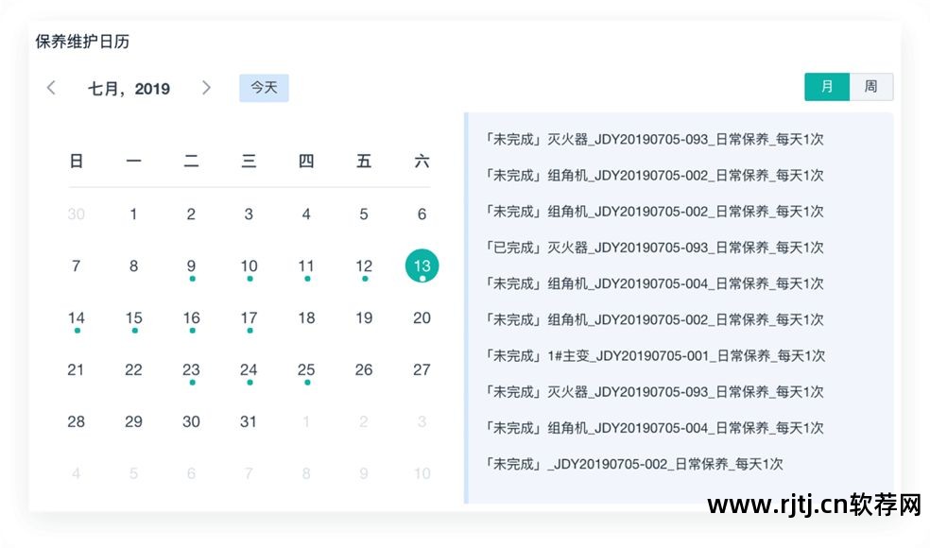
Task: Jump to today with 今天 button
Action: pos(264,88)
